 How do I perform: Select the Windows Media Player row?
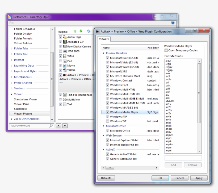(x=130, y=112)
